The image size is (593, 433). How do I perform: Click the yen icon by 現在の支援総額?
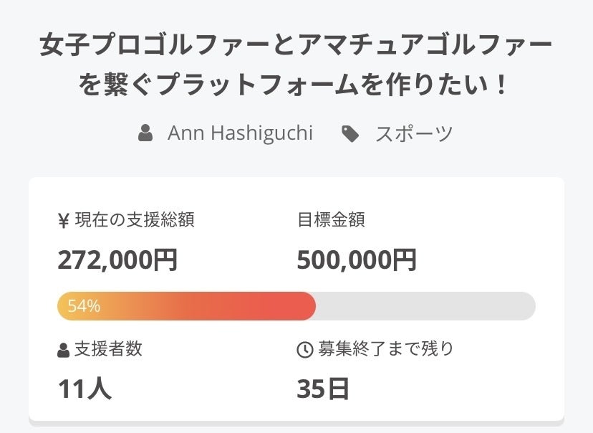(63, 221)
